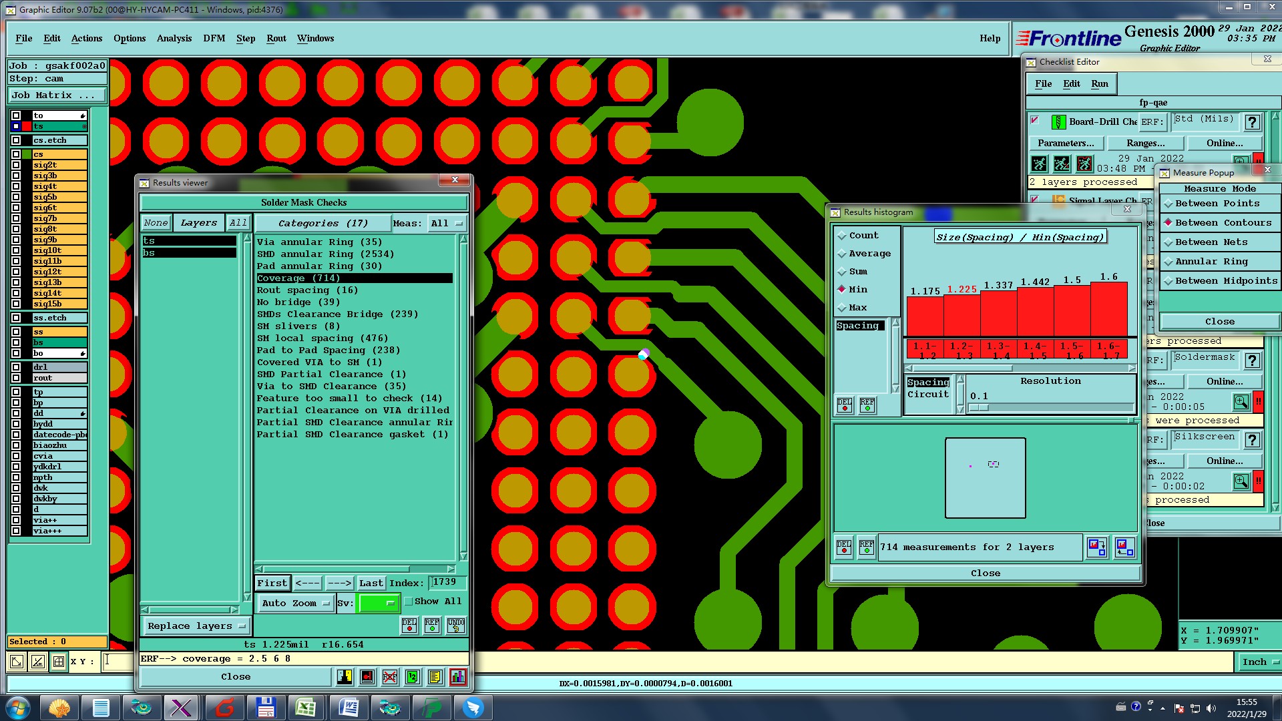
Task: Open Word from the Windows taskbar
Action: pyautogui.click(x=348, y=708)
